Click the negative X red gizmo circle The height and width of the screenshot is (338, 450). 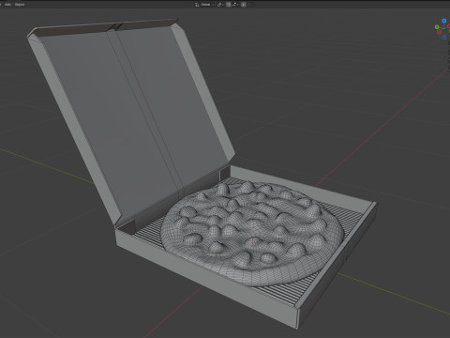439,32
